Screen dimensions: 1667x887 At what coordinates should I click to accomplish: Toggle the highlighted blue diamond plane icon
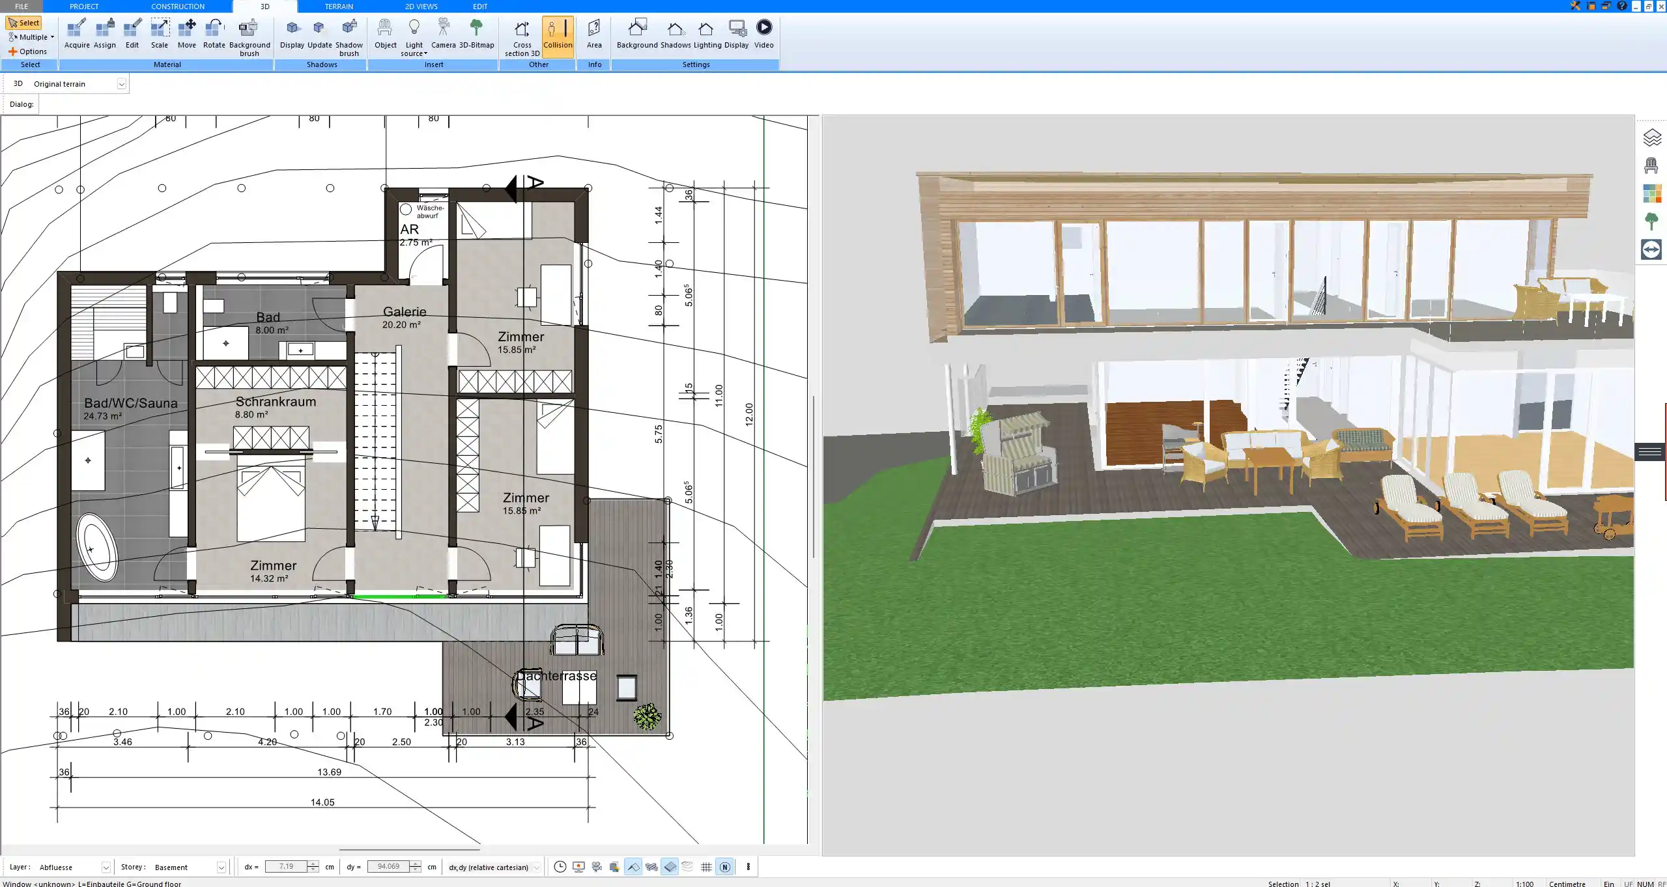(x=670, y=867)
